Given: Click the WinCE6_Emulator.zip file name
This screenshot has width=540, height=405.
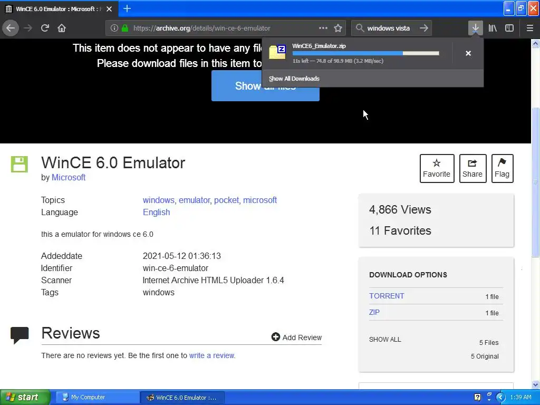Looking at the screenshot, I should pos(319,46).
